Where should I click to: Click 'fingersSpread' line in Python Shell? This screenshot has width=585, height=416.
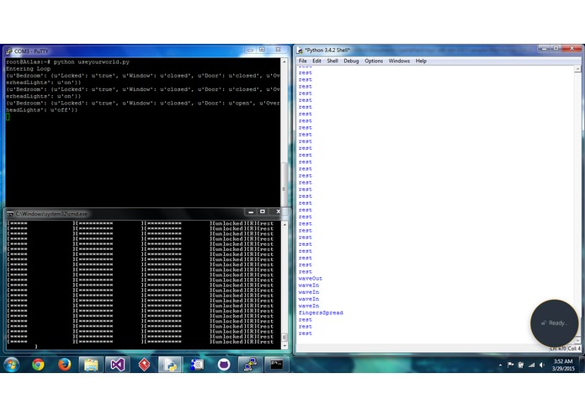321,312
